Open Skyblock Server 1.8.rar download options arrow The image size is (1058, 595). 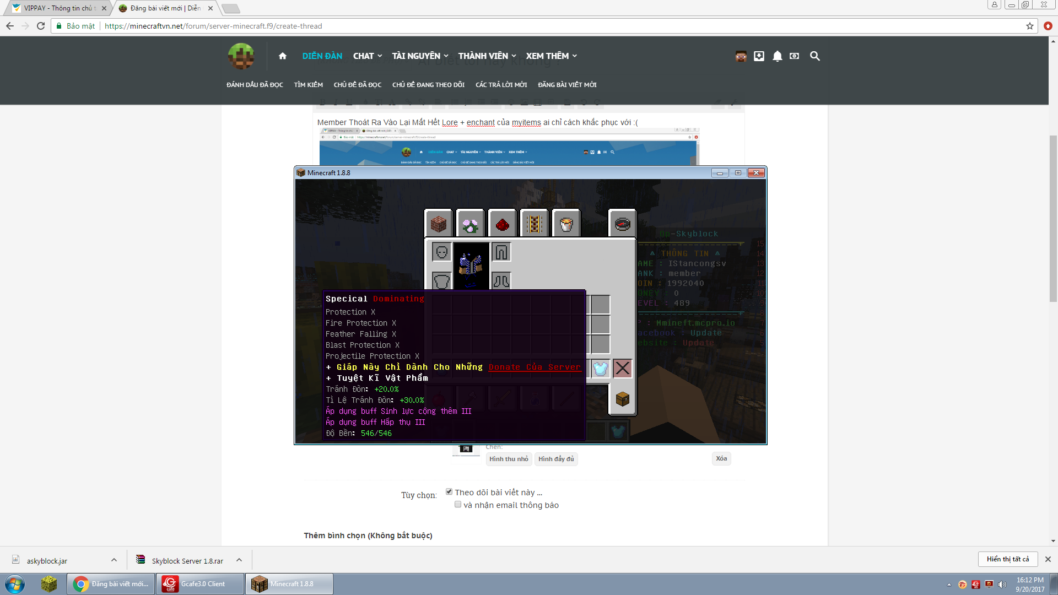[x=239, y=560]
